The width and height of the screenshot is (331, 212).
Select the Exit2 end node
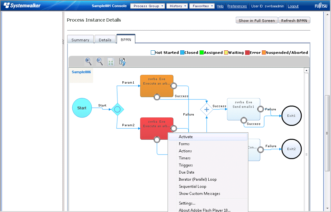[x=291, y=149]
